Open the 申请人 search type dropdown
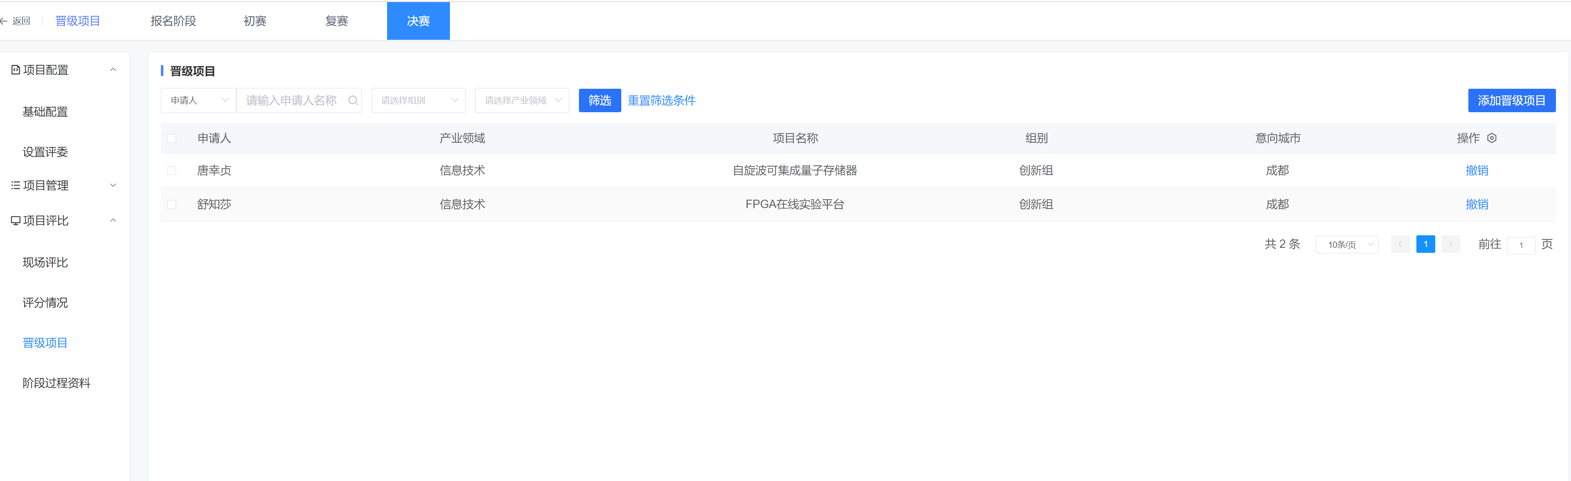 point(198,100)
